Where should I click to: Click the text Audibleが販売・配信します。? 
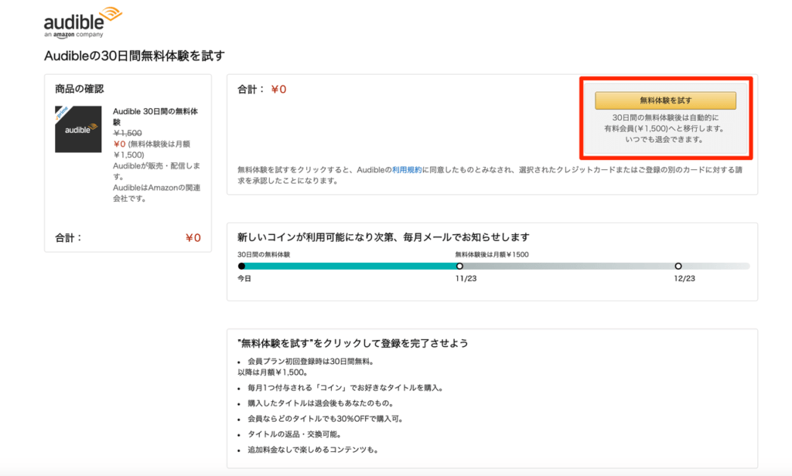pos(156,171)
